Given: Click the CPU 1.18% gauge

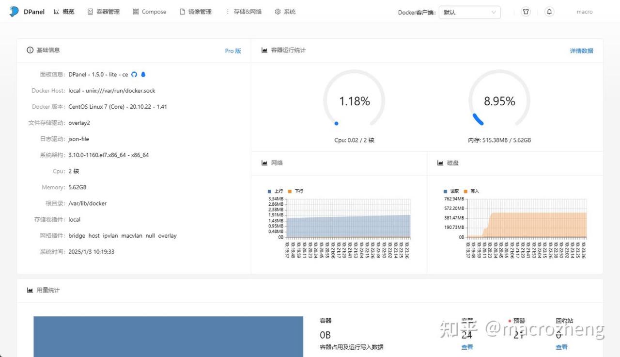Looking at the screenshot, I should (x=354, y=100).
